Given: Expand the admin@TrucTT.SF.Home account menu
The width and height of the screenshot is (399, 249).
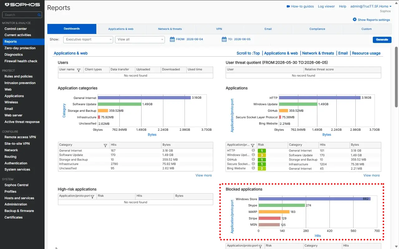Looking at the screenshot, I should [x=371, y=6].
